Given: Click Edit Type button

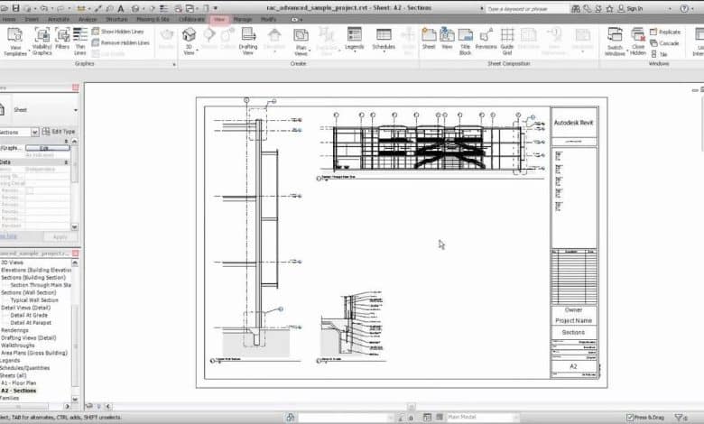Looking at the screenshot, I should [59, 132].
